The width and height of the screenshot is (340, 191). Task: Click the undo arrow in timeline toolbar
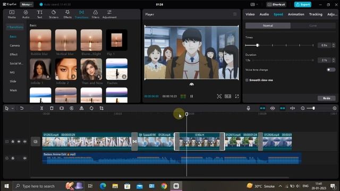pos(22,108)
